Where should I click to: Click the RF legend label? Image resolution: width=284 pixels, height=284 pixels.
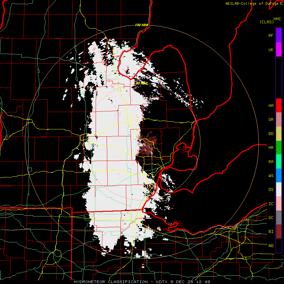coord(271,35)
